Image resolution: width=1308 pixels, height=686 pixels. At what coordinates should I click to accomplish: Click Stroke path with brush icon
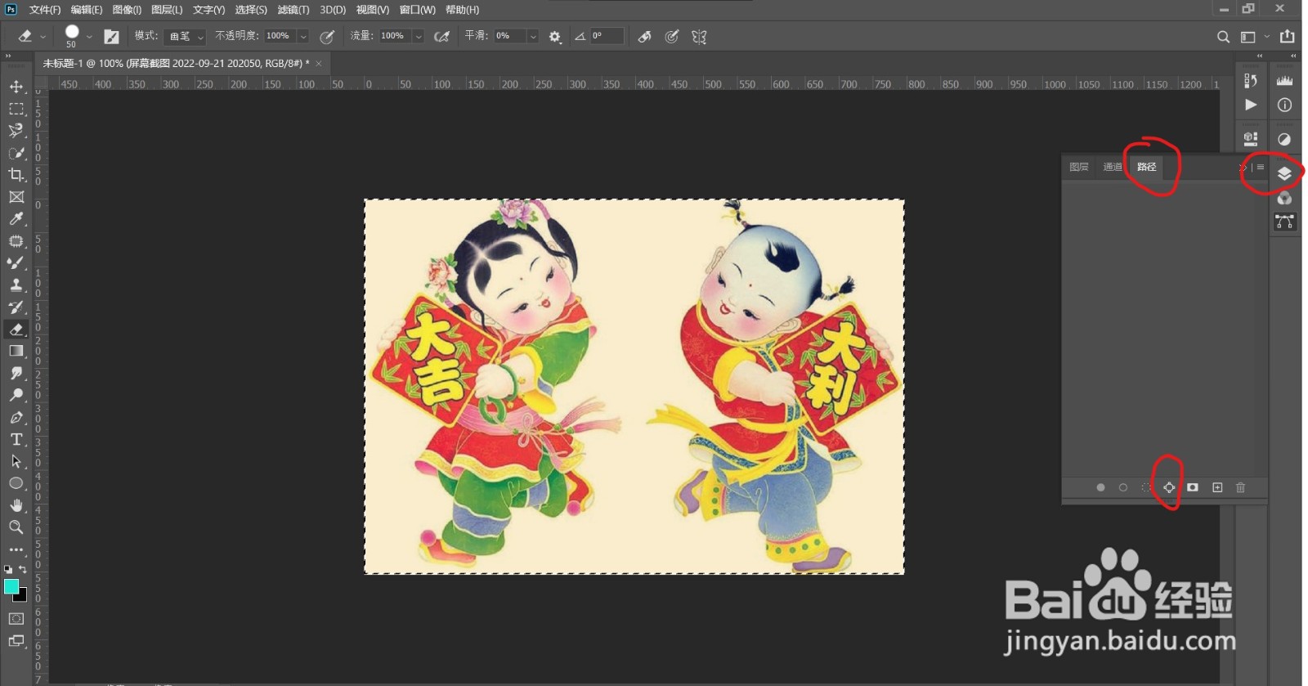(x=1123, y=487)
